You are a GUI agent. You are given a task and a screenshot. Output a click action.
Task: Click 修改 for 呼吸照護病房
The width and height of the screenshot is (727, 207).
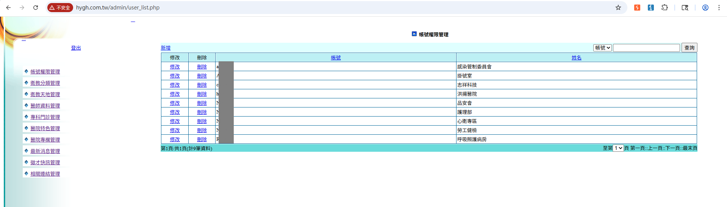coord(175,139)
